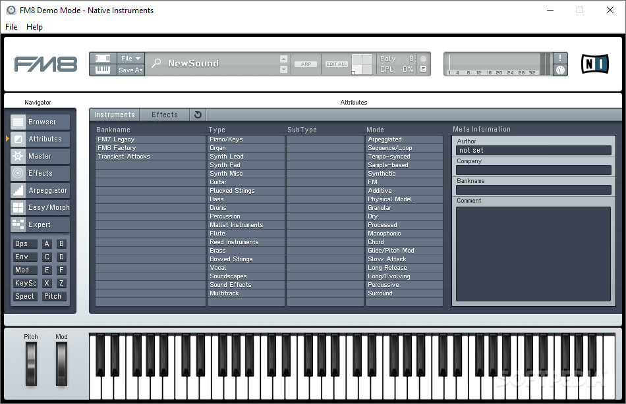Open the Easy/Morph page icon

pyautogui.click(x=18, y=207)
